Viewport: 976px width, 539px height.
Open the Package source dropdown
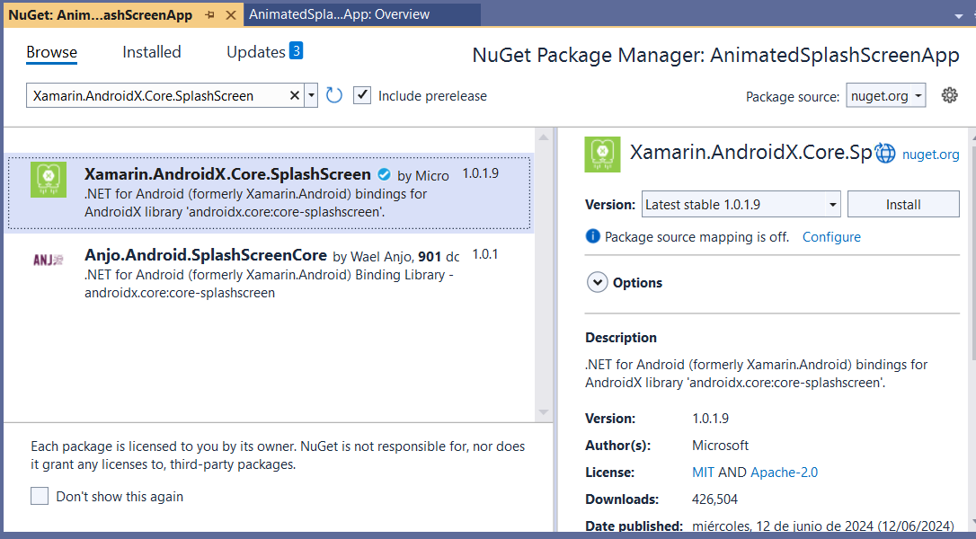885,96
